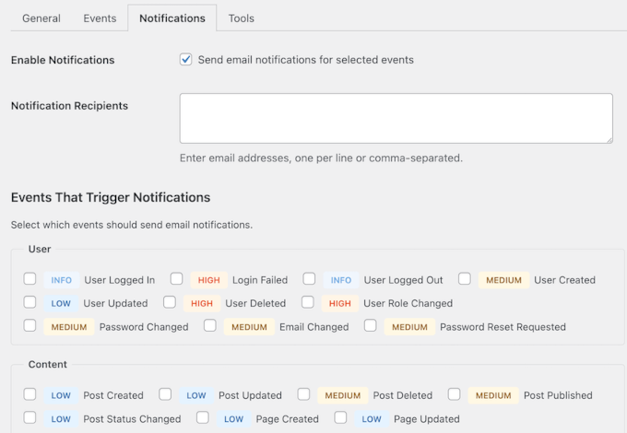This screenshot has width=627, height=433.
Task: Enable the User Logged In event checkbox
Action: pos(30,279)
